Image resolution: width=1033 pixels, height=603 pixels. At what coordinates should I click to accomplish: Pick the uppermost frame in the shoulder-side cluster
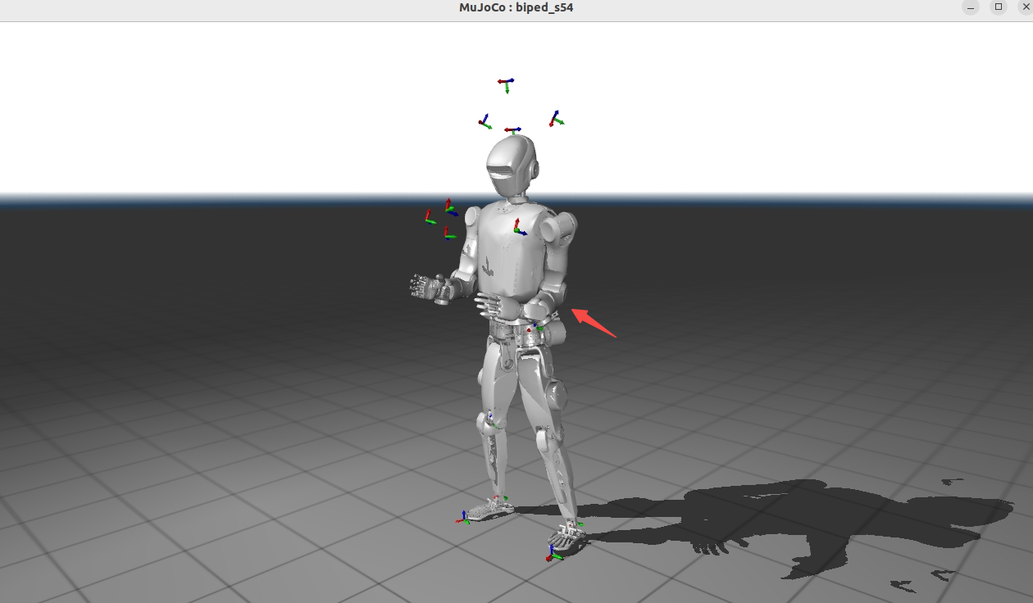(x=449, y=207)
